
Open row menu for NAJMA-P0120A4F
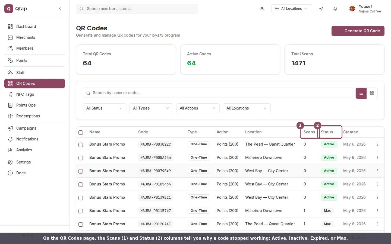tap(378, 224)
